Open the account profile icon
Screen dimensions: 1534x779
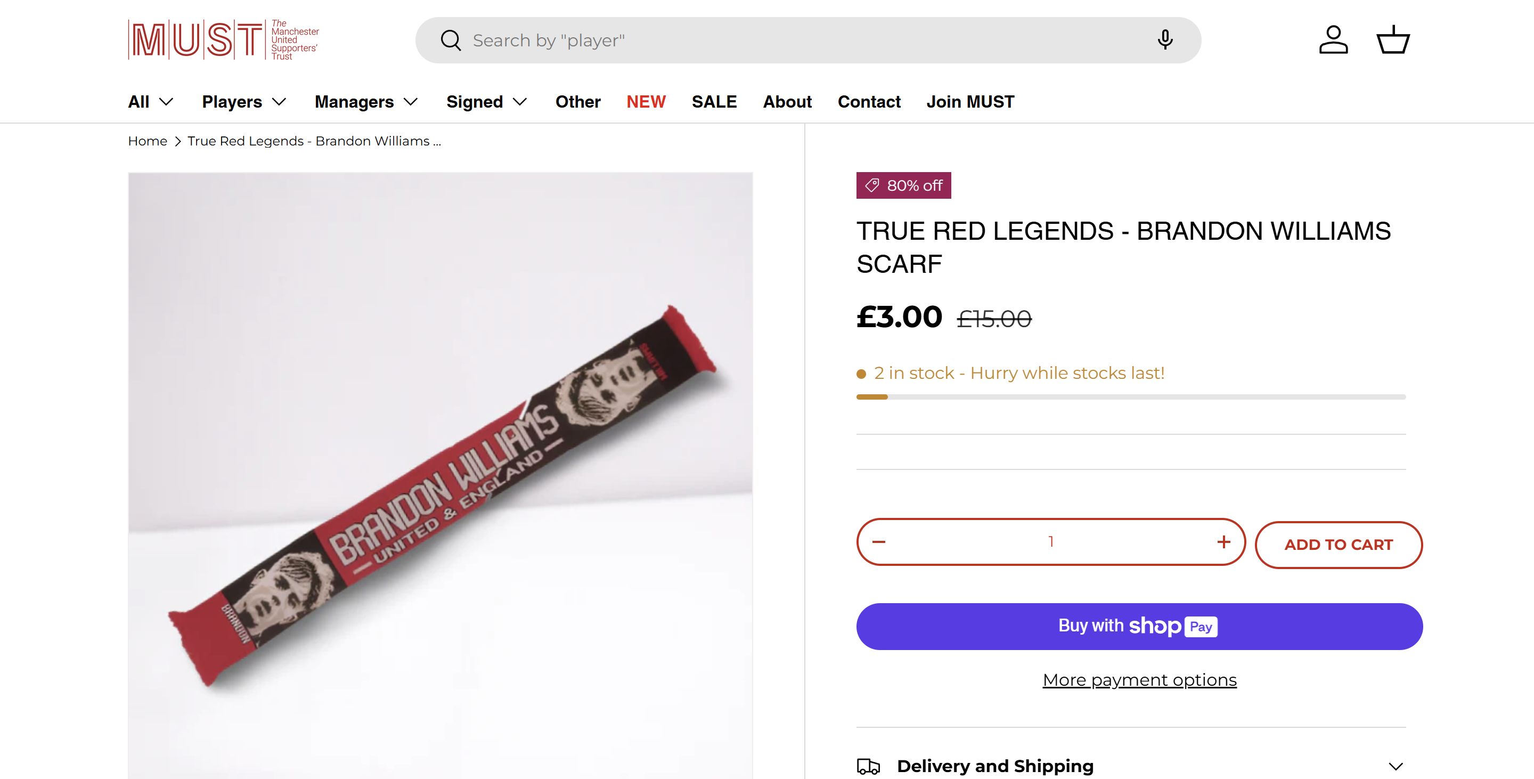1333,40
